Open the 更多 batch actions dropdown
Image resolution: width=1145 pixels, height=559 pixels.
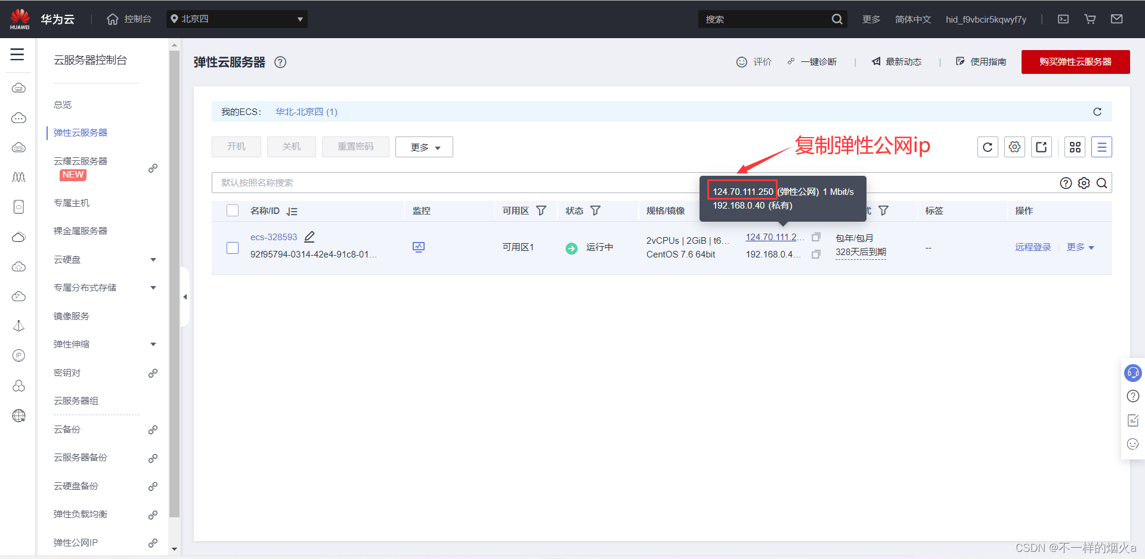click(x=424, y=147)
